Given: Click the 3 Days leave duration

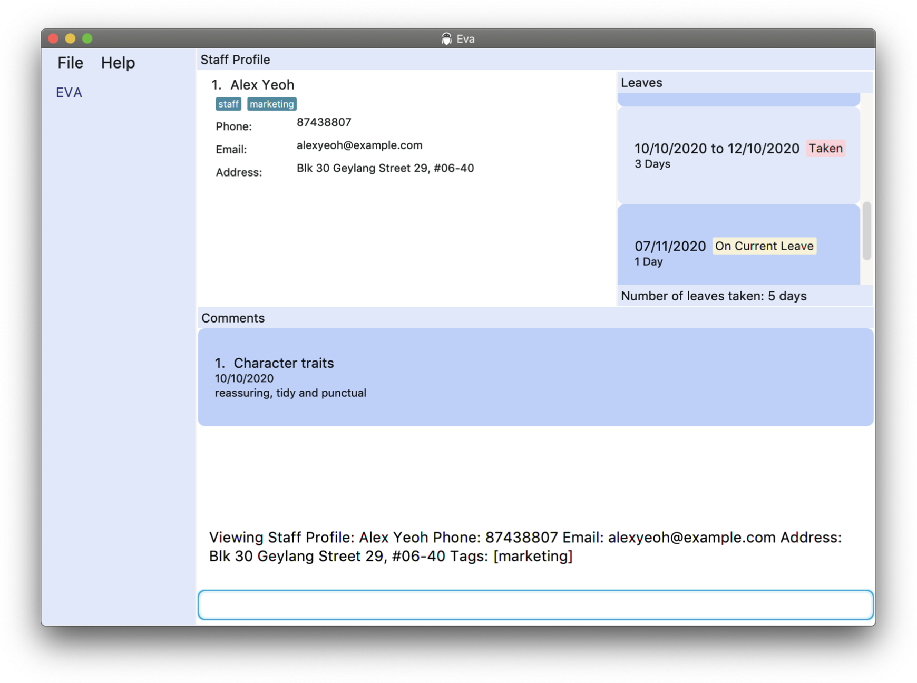Looking at the screenshot, I should click(x=652, y=164).
